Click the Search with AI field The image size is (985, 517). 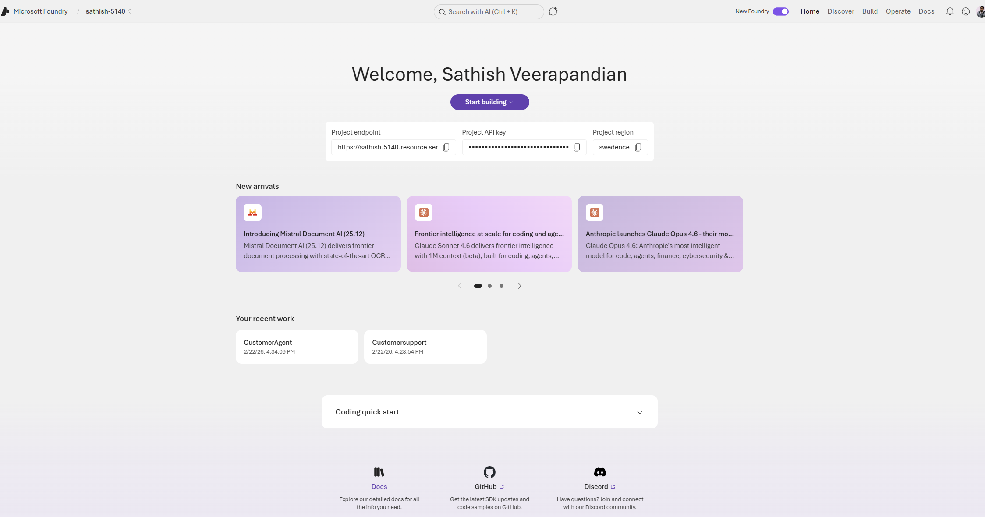coord(489,12)
